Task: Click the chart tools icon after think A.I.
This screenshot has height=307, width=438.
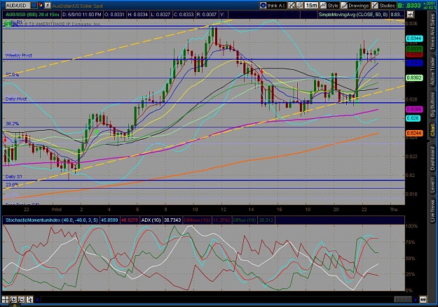Action: [x=292, y=6]
